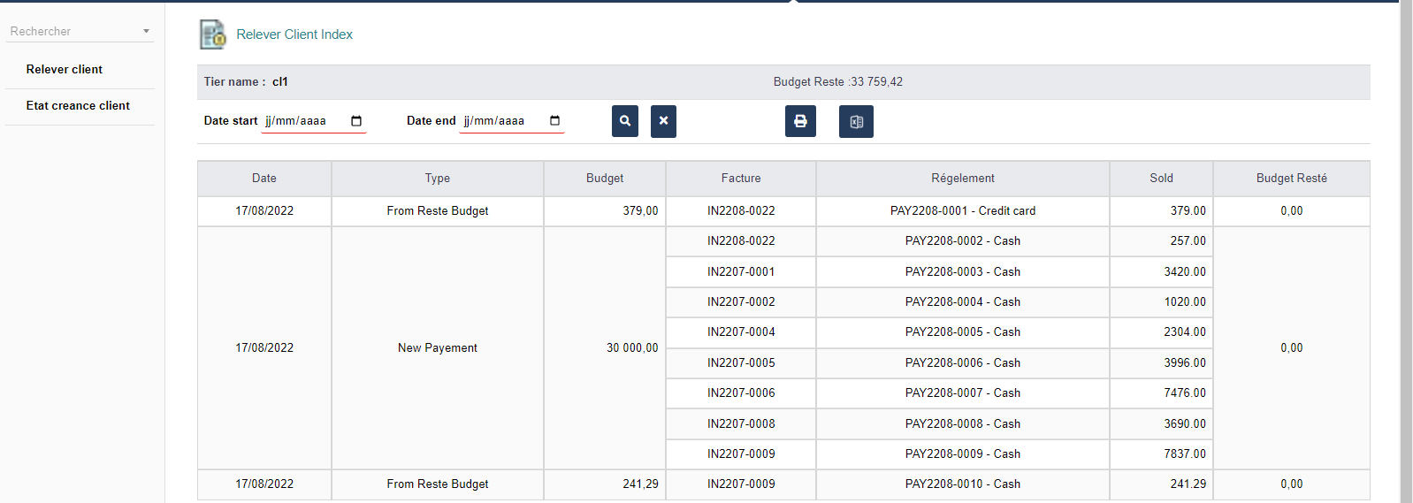Open the Etat creance client menu item
This screenshot has width=1413, height=503.
tap(78, 106)
